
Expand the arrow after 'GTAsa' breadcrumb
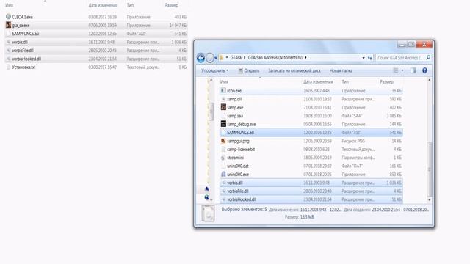[x=245, y=57]
